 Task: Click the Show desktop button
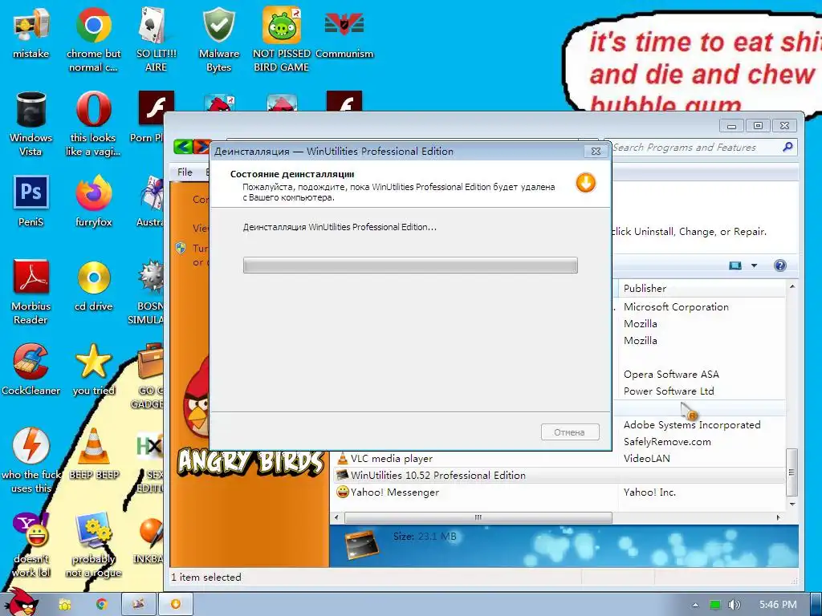tap(816, 604)
